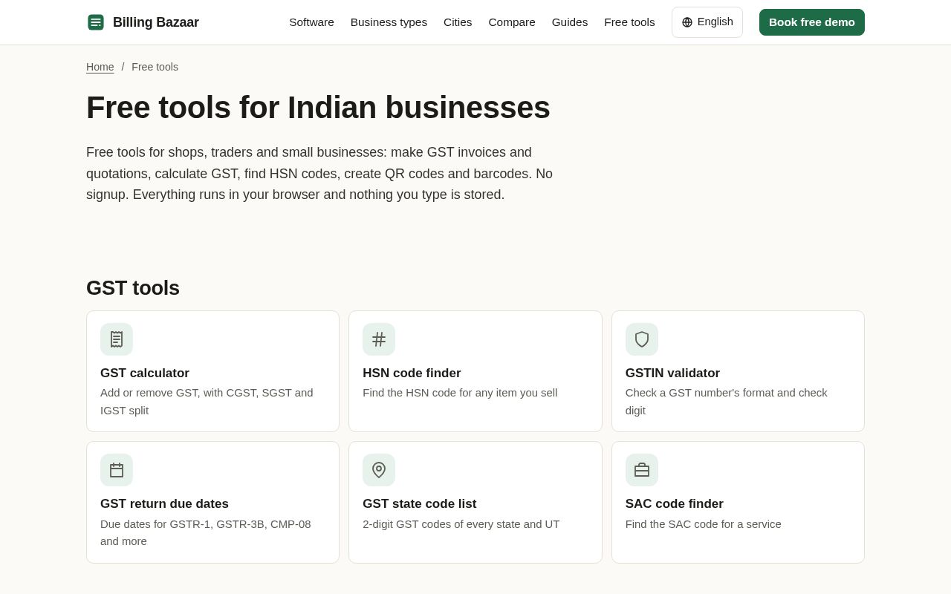Open the SAC code finder title
Image resolution: width=951 pixels, height=594 pixels.
675,503
